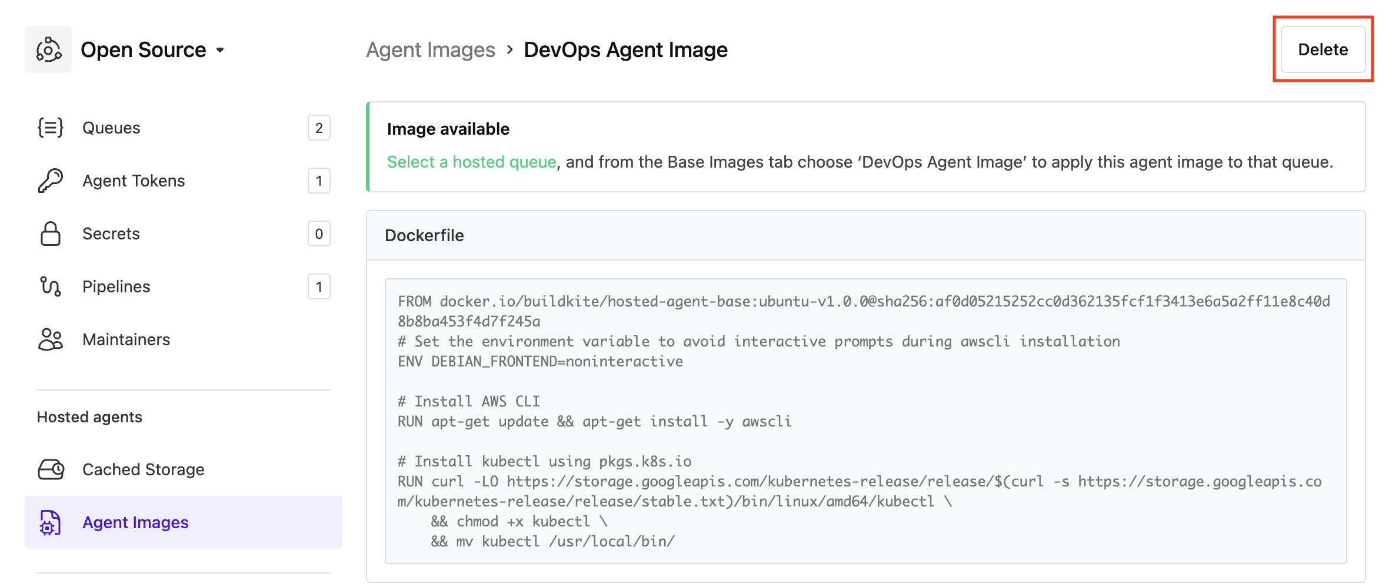Click the Pipelines icon in sidebar
Screen dimensions: 1399x587
click(50, 286)
